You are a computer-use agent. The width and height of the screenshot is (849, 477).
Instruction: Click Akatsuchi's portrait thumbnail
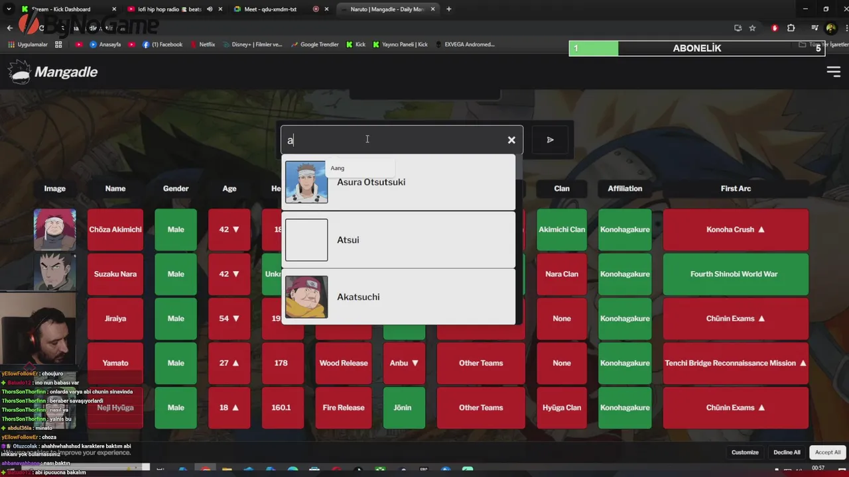coord(306,297)
